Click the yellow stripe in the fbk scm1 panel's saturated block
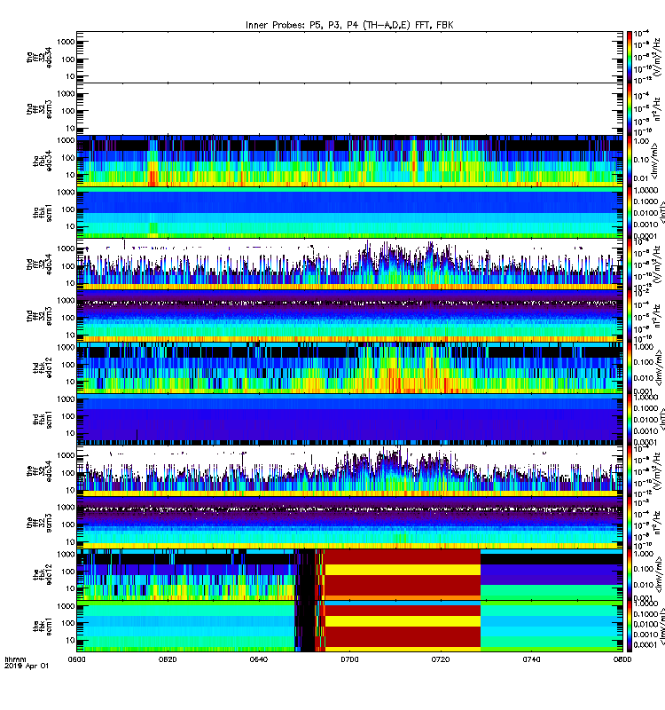 [403, 621]
